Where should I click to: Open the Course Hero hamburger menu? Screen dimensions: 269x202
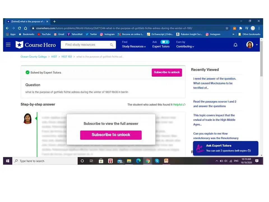[8, 45]
